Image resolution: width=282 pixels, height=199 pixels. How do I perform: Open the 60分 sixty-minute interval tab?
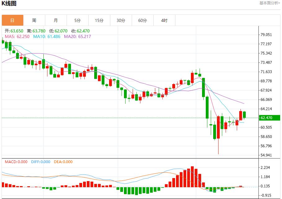(x=143, y=20)
